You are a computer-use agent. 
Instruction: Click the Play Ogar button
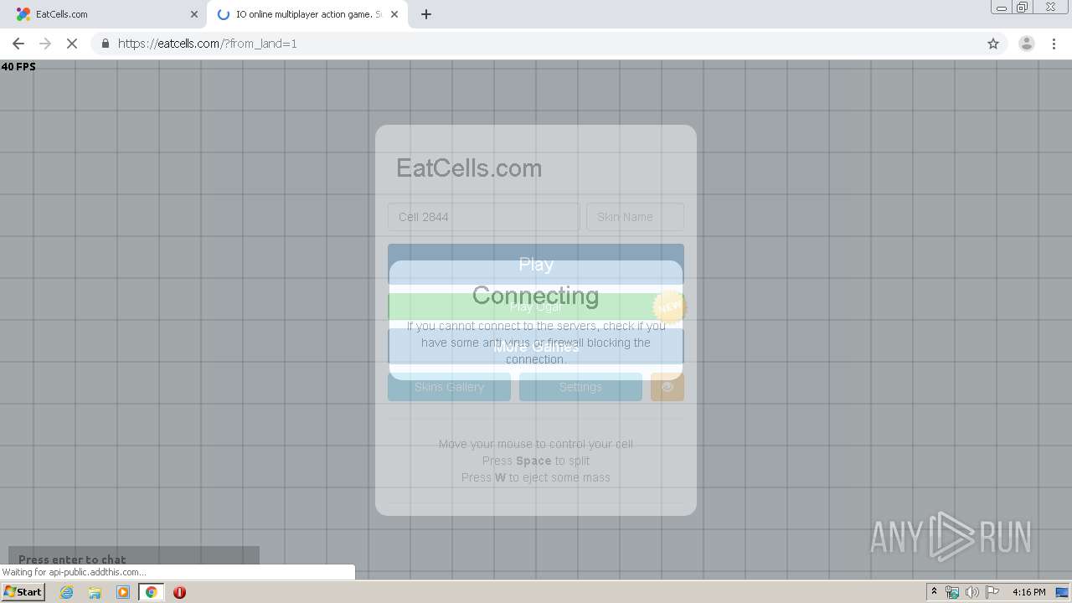(536, 307)
